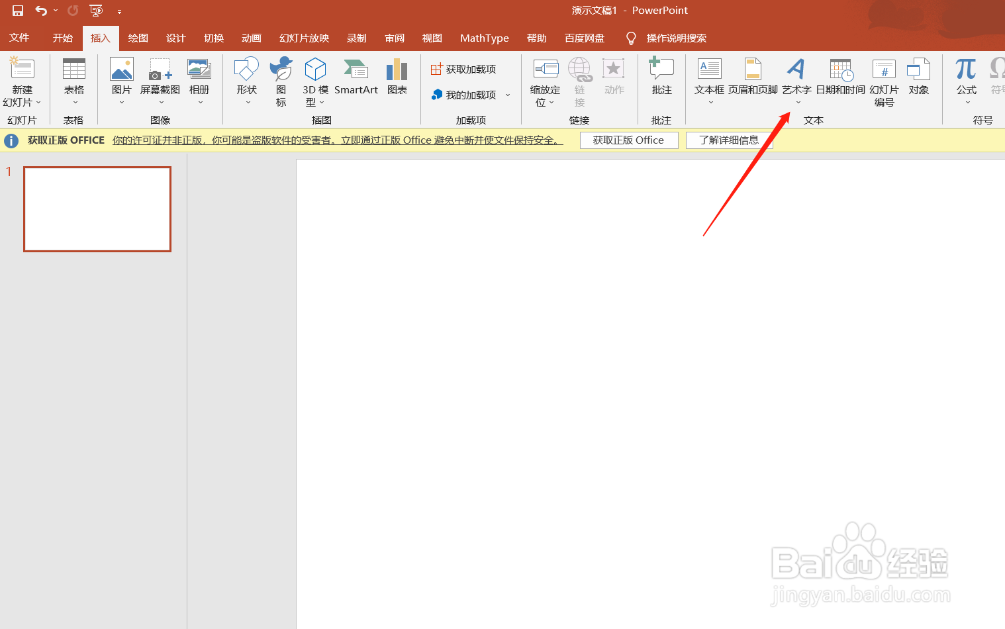This screenshot has height=629, width=1005.
Task: Take a screenshot (屏幕截图)
Action: pos(160,82)
